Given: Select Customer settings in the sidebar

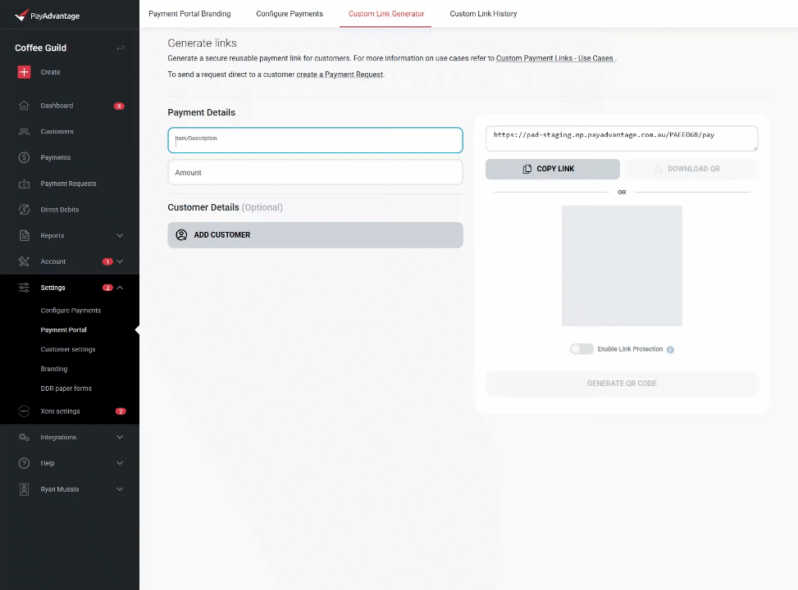Looking at the screenshot, I should tap(68, 350).
